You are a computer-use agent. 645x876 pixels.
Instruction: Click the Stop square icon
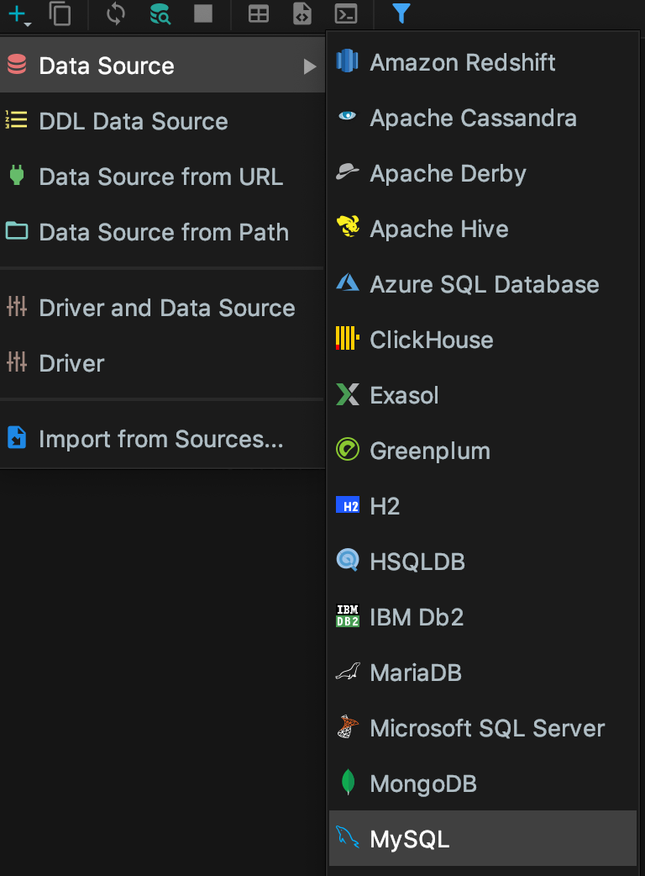203,13
